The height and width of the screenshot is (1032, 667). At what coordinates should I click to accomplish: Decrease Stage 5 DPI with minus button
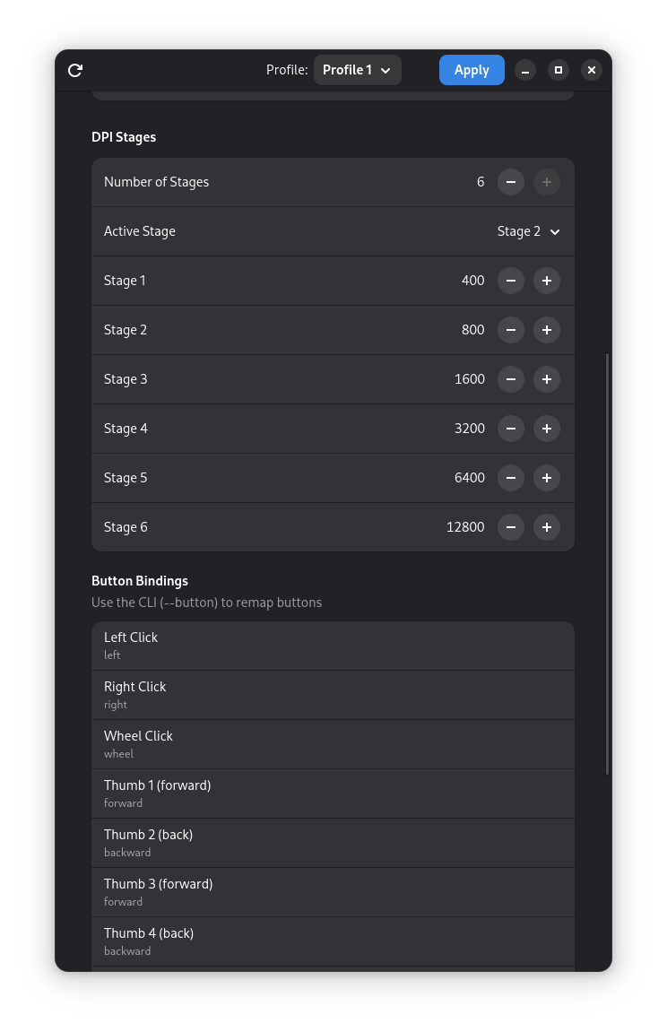[510, 479]
